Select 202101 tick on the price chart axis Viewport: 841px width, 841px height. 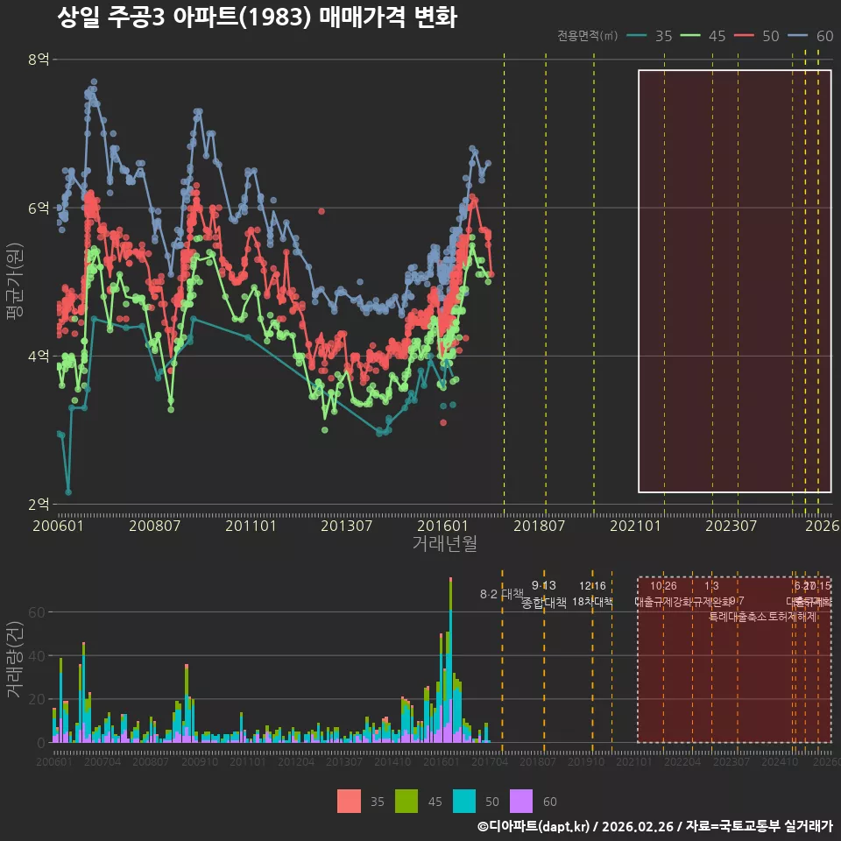[x=635, y=526]
